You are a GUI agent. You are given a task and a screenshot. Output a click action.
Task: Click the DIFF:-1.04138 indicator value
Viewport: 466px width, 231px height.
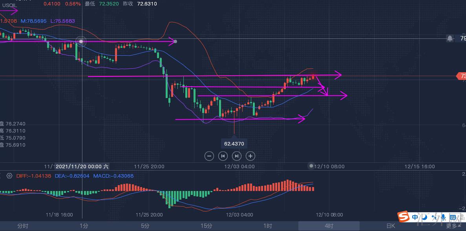point(34,176)
